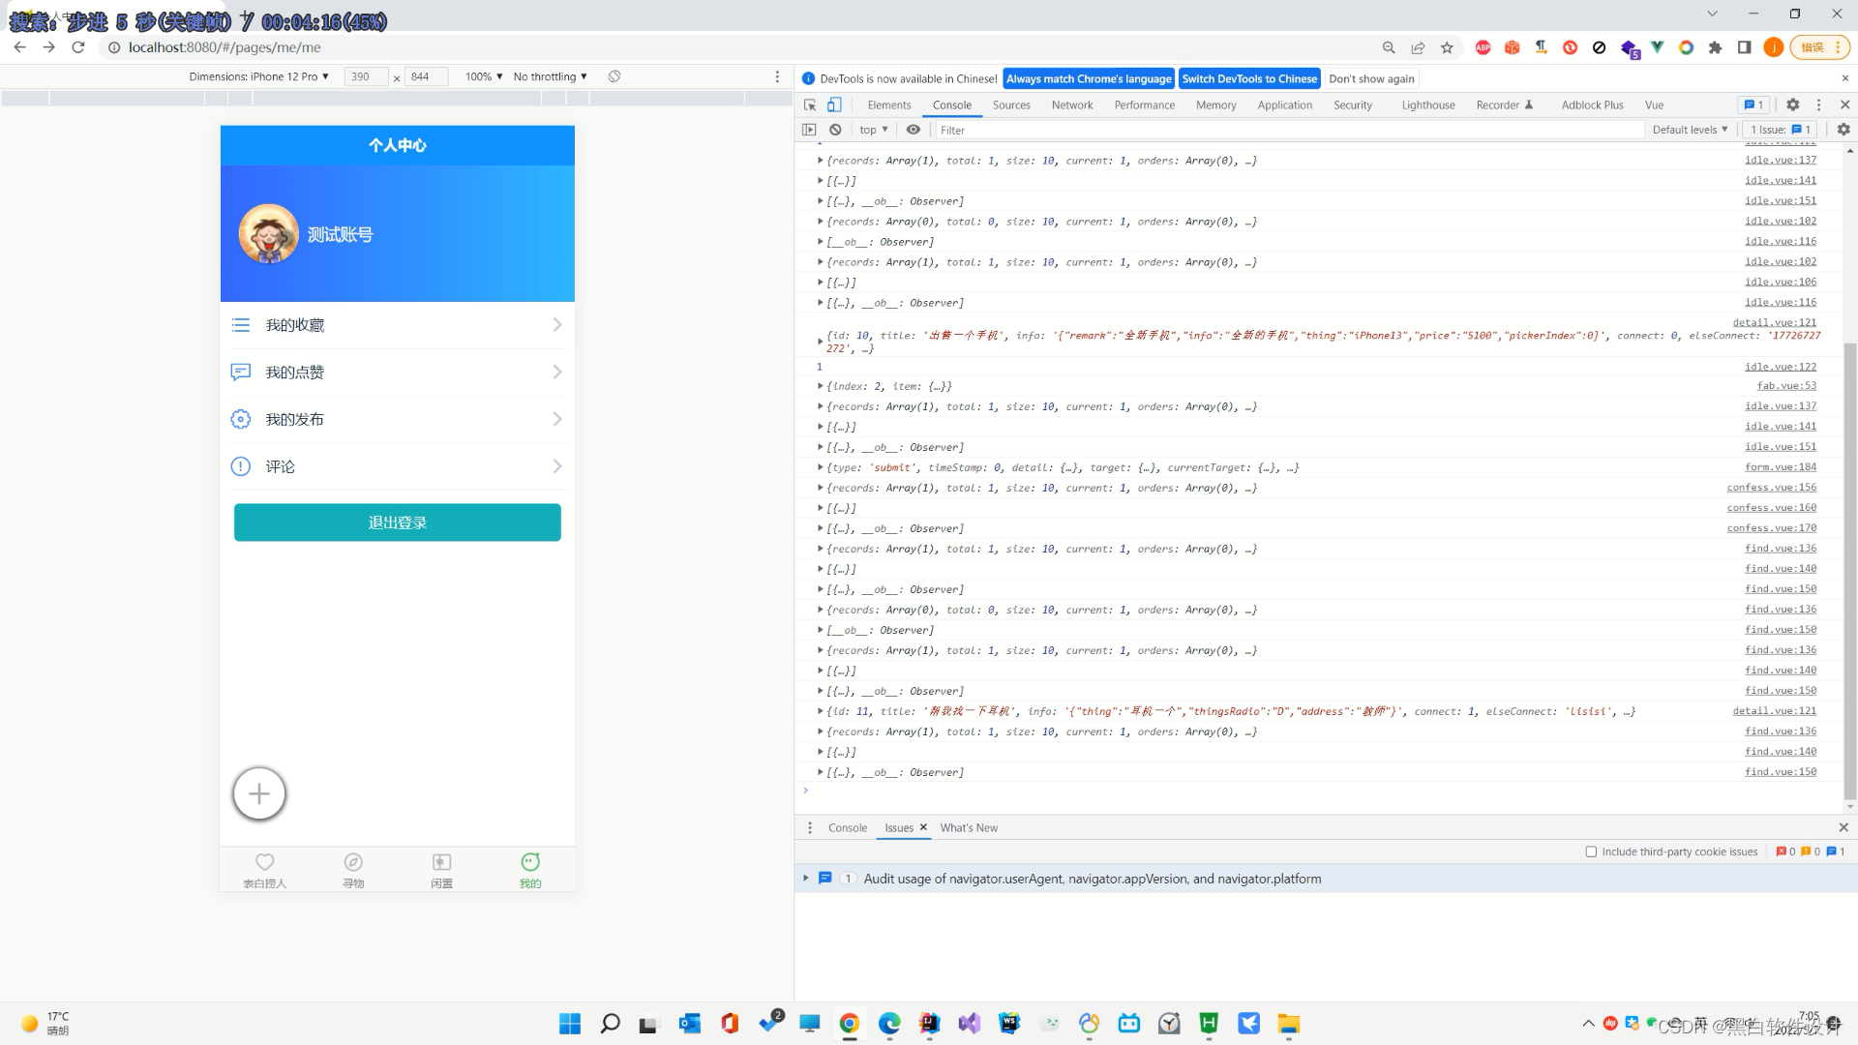1858x1045 pixels.
Task: Click the add/compose floating icon
Action: (x=259, y=793)
